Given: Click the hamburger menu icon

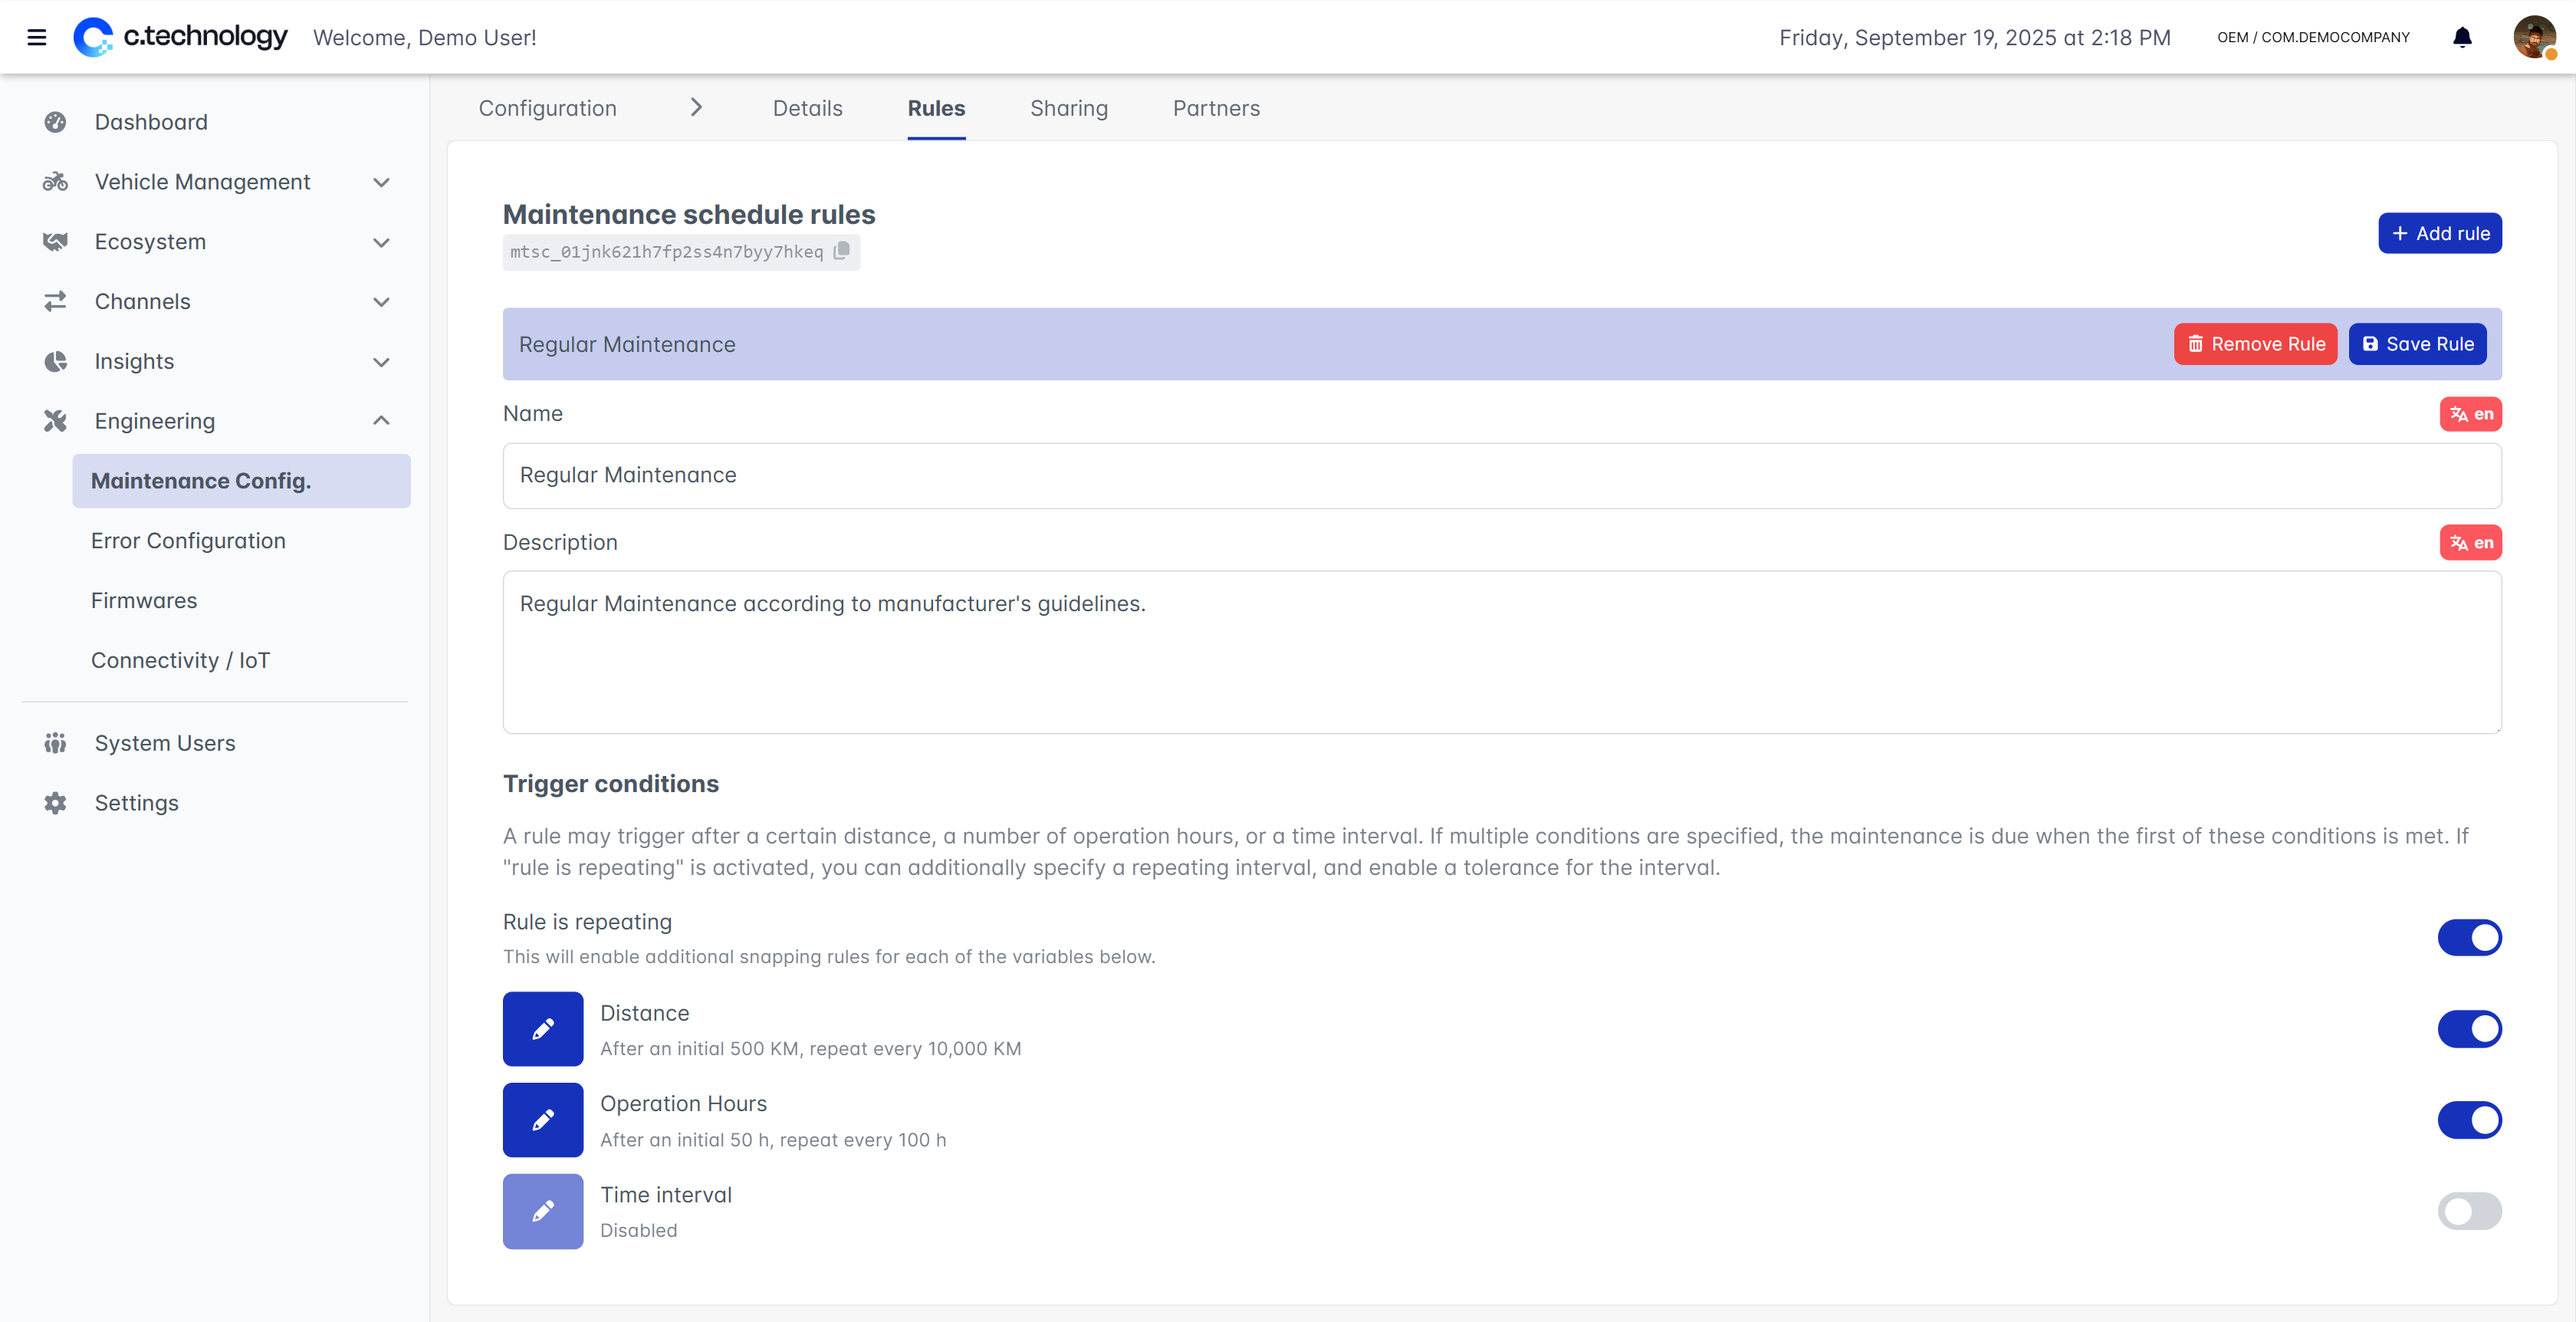Looking at the screenshot, I should click(x=37, y=37).
